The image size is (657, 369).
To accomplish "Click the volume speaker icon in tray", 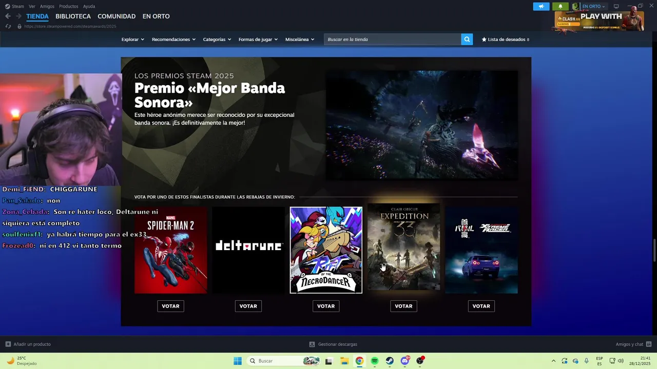I will pyautogui.click(x=621, y=361).
